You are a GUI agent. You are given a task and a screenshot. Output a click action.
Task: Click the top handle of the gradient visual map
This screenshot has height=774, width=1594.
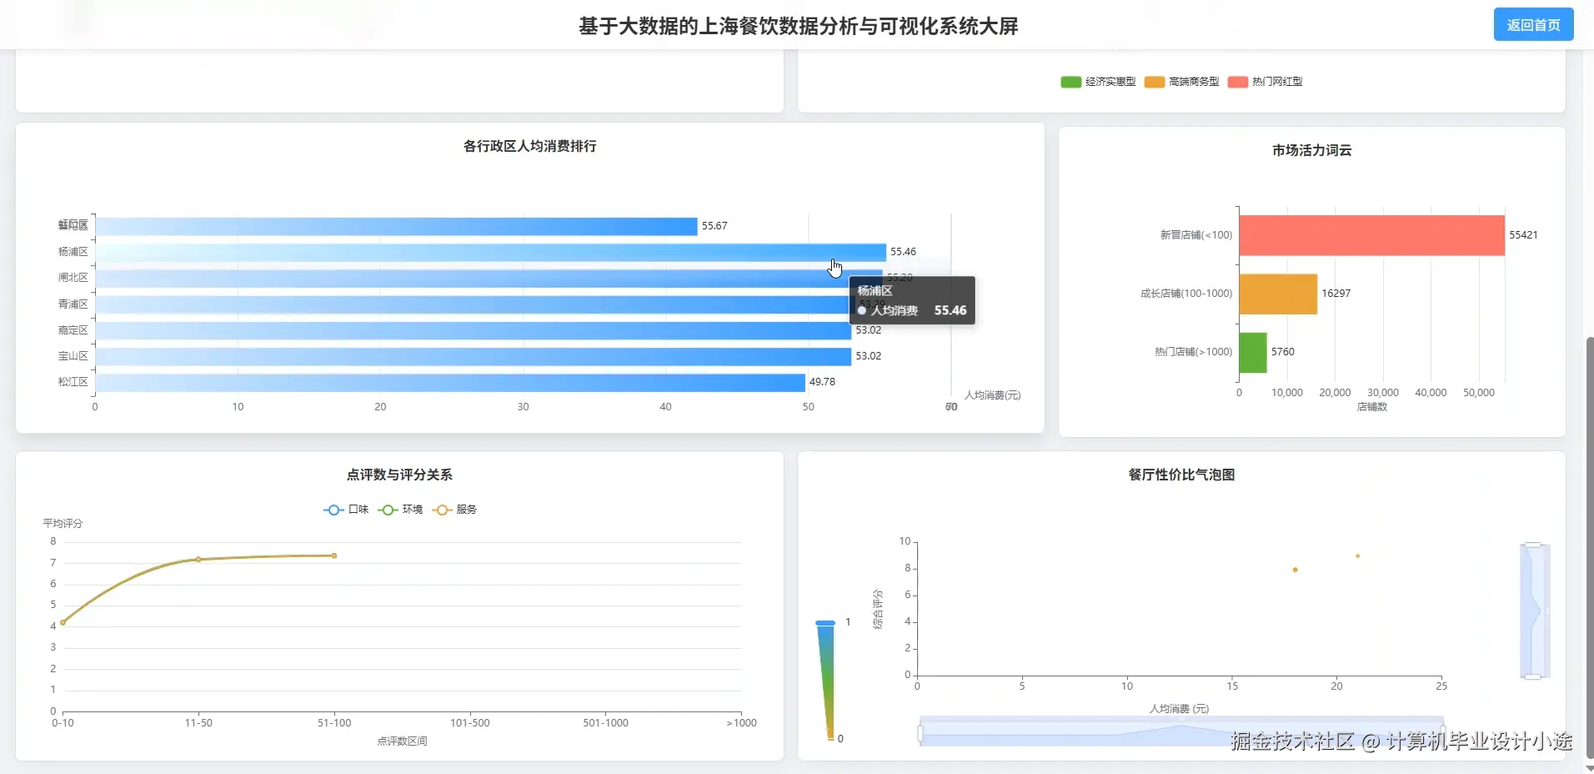pos(825,623)
